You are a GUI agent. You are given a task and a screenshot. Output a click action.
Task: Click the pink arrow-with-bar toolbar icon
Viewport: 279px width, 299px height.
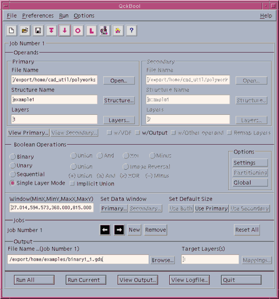click(52, 31)
